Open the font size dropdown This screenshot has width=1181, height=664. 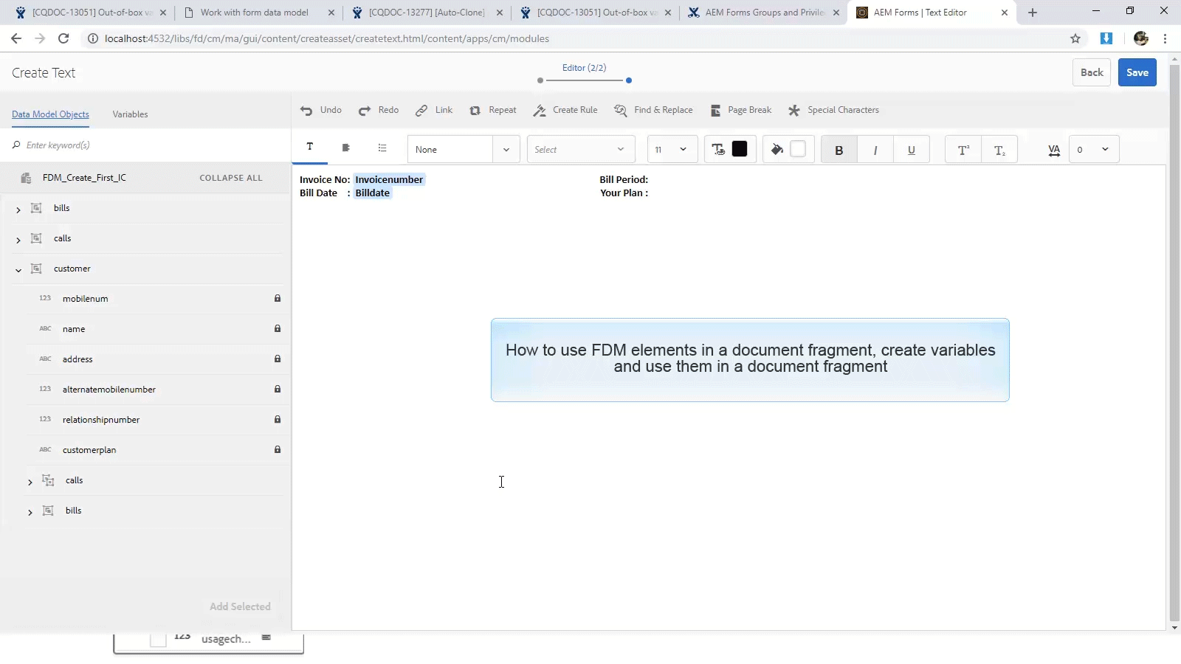(x=670, y=149)
